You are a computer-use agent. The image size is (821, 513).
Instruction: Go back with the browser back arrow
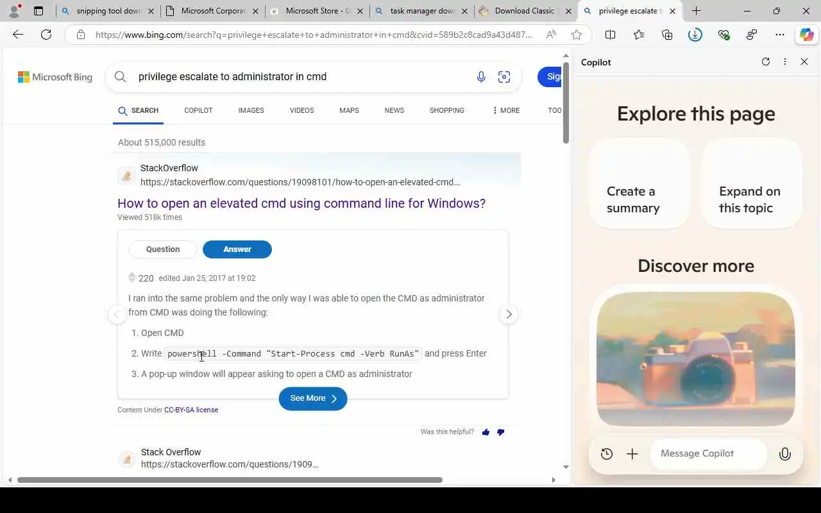(18, 35)
